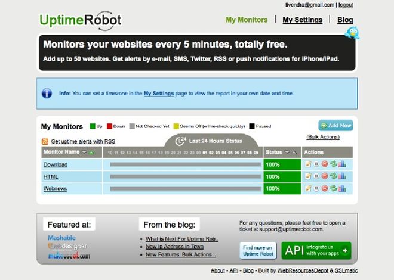Image resolution: width=394 pixels, height=280 pixels.
Task: Click the UptimeRobot logo
Action: click(81, 21)
